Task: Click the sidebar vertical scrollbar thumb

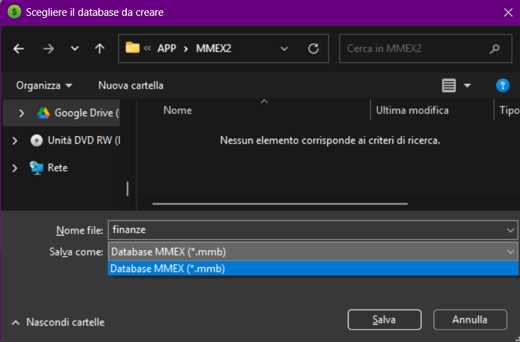Action: tap(128, 189)
